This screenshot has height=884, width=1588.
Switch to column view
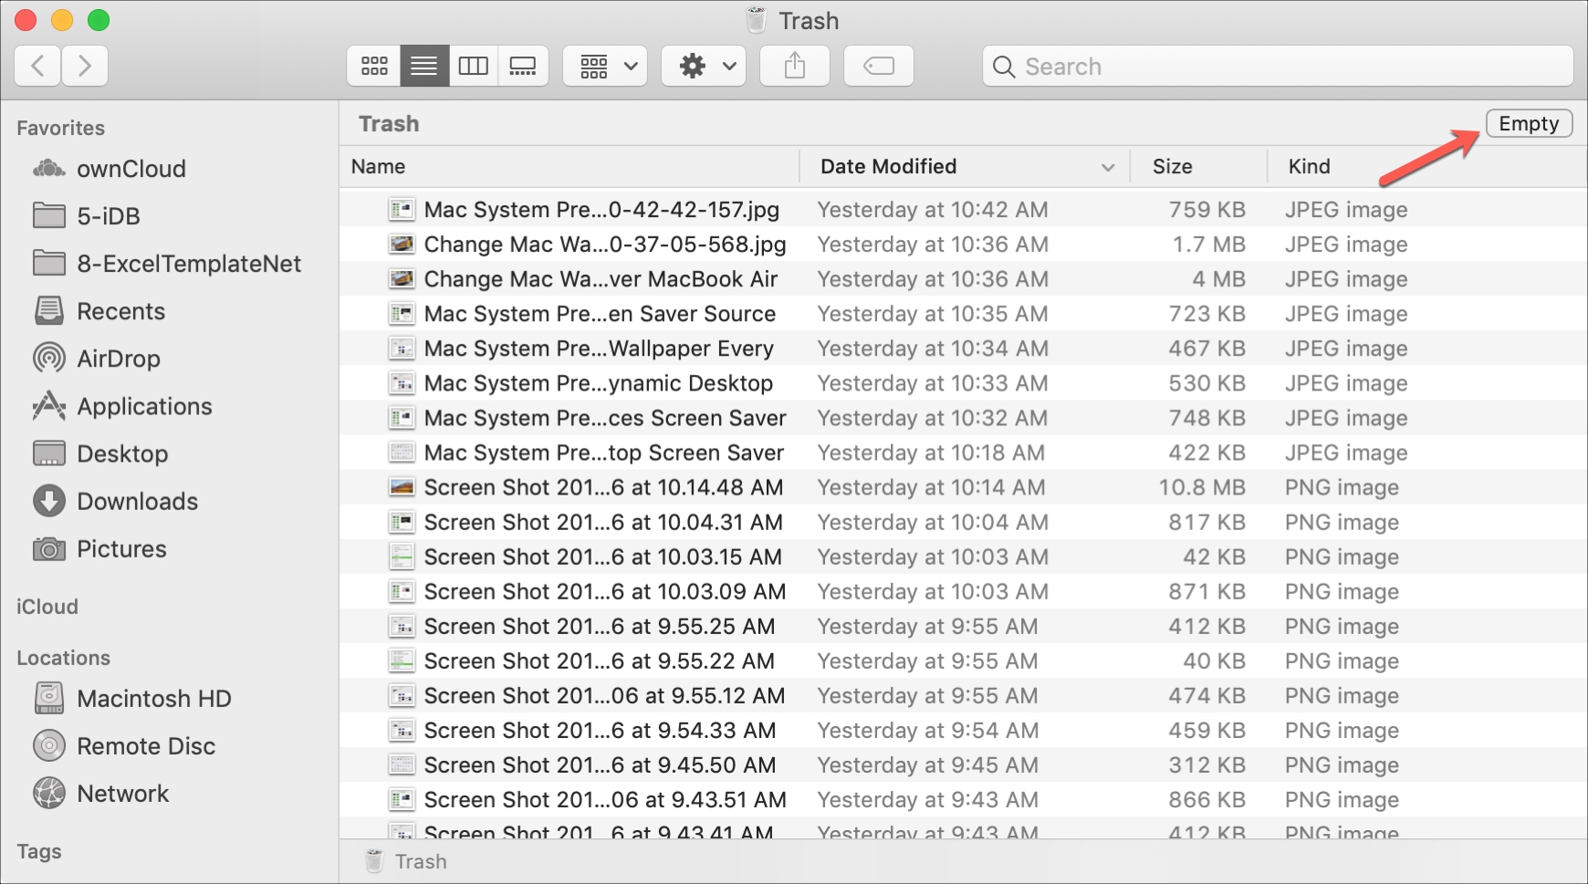coord(474,66)
